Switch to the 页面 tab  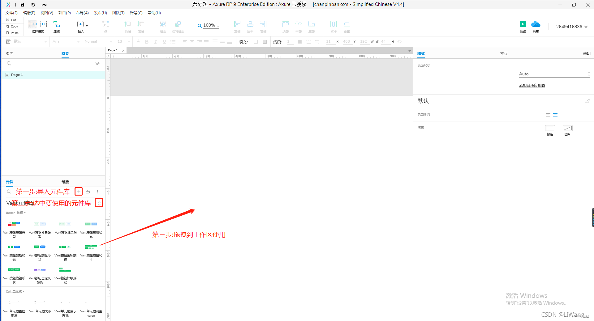click(9, 53)
